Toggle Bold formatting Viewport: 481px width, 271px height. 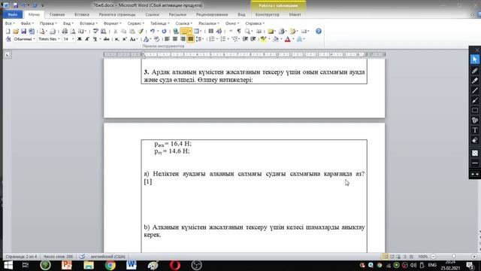tap(80, 39)
